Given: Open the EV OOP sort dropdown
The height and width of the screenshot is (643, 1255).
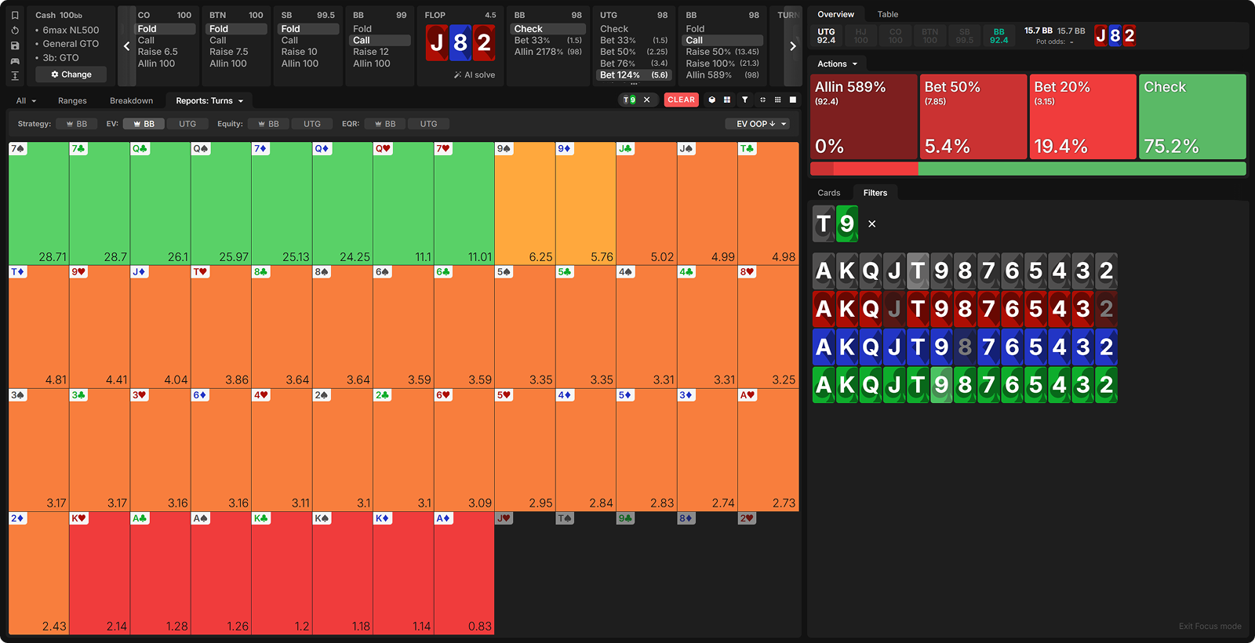Looking at the screenshot, I should point(757,124).
